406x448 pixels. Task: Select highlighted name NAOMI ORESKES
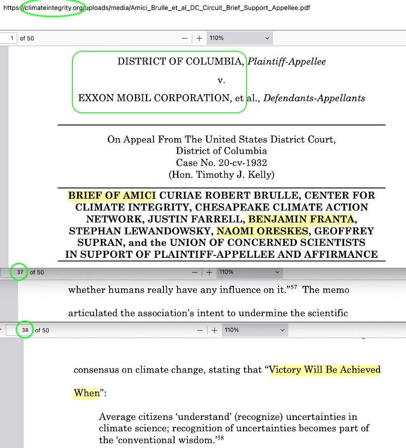[263, 231]
